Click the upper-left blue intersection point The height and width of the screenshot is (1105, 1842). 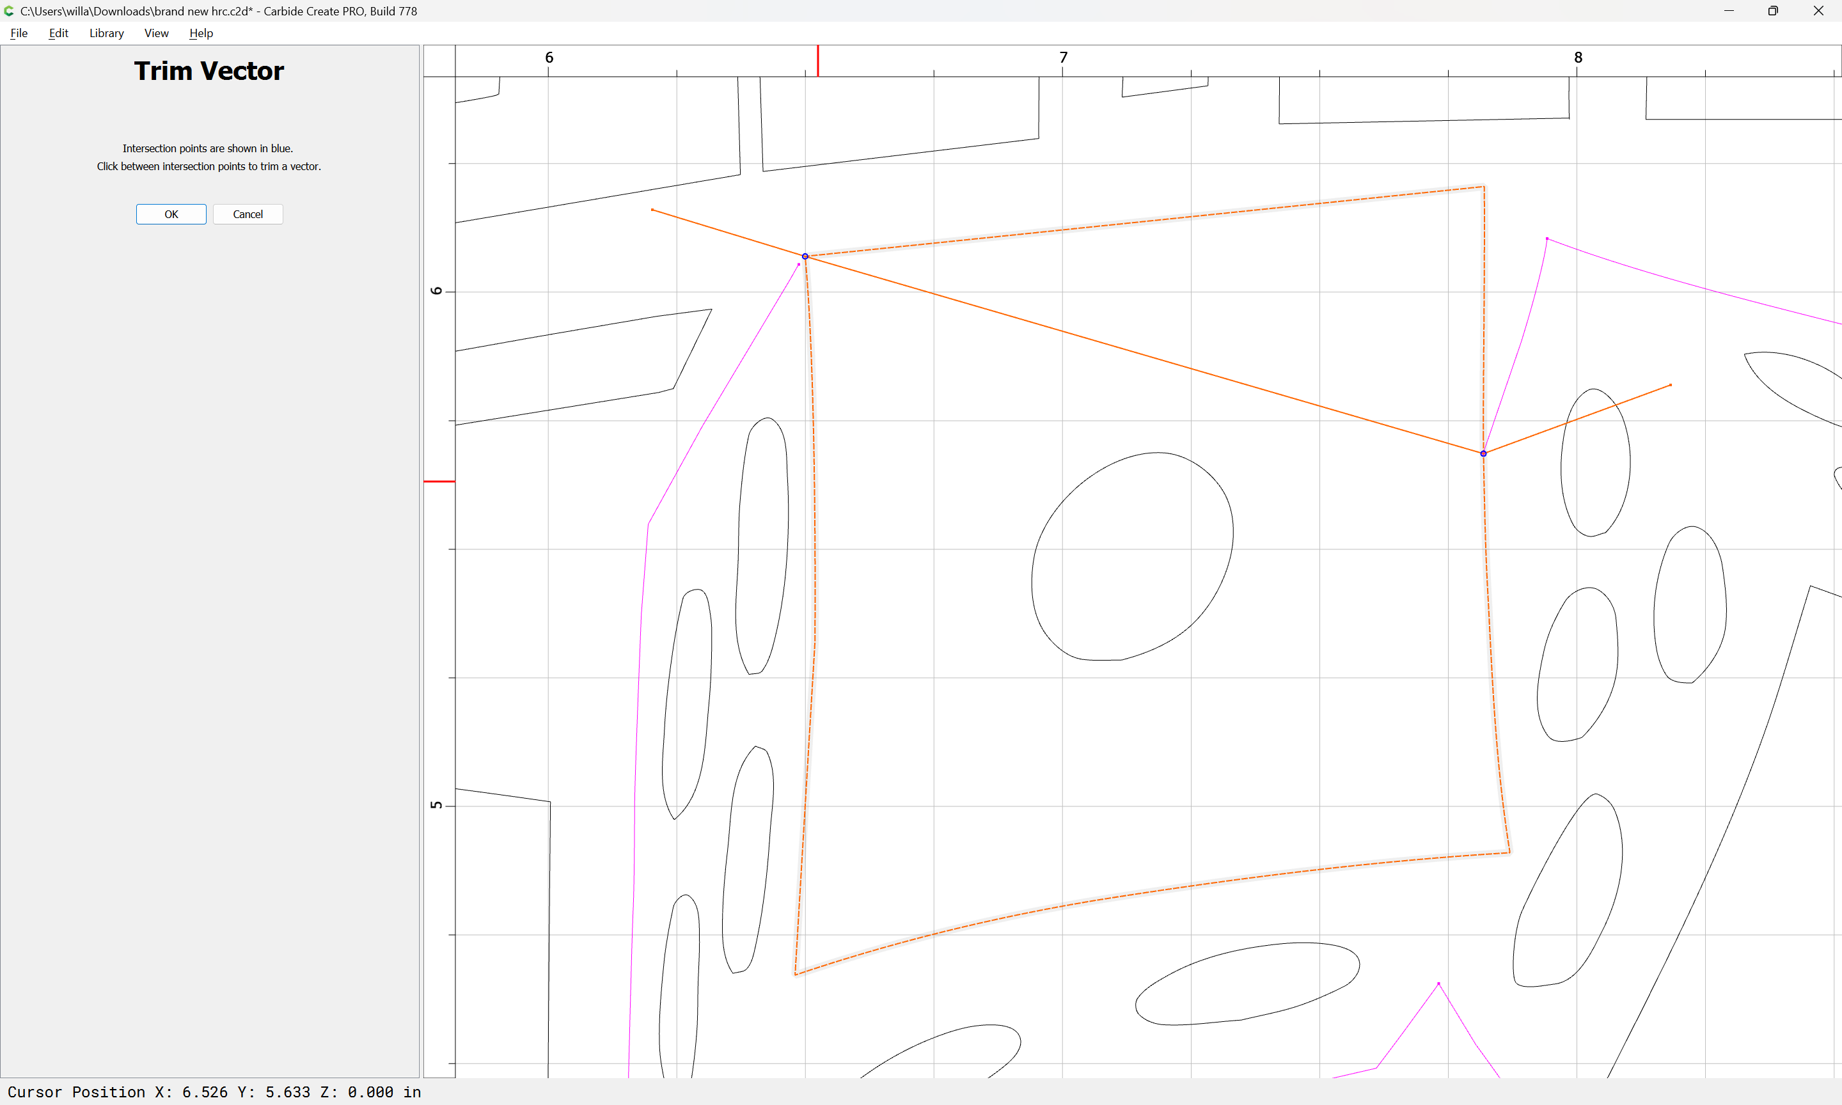[805, 256]
